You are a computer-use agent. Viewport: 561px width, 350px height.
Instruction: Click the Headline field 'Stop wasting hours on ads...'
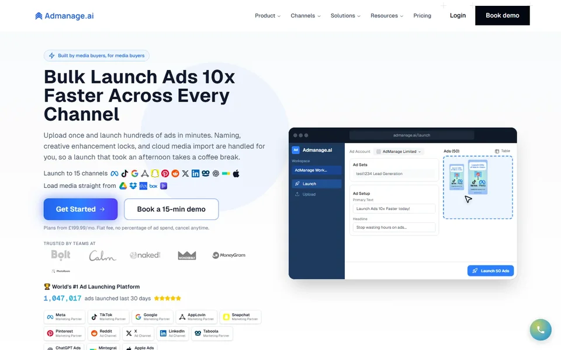(394, 227)
